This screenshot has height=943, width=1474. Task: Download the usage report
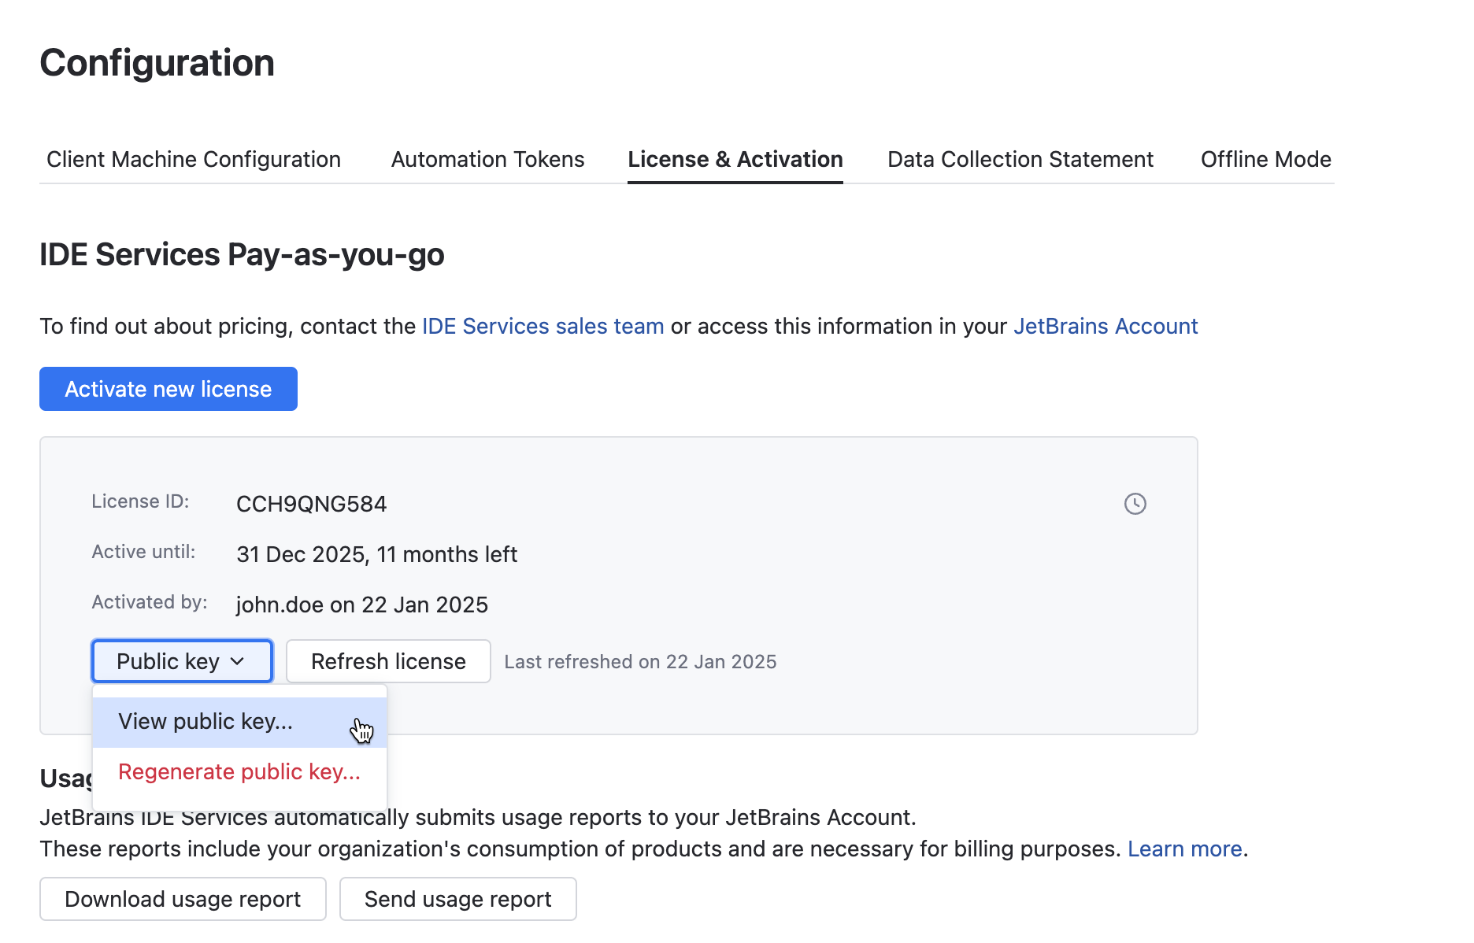point(183,899)
